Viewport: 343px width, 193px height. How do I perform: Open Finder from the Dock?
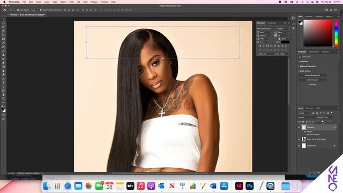(x=47, y=186)
